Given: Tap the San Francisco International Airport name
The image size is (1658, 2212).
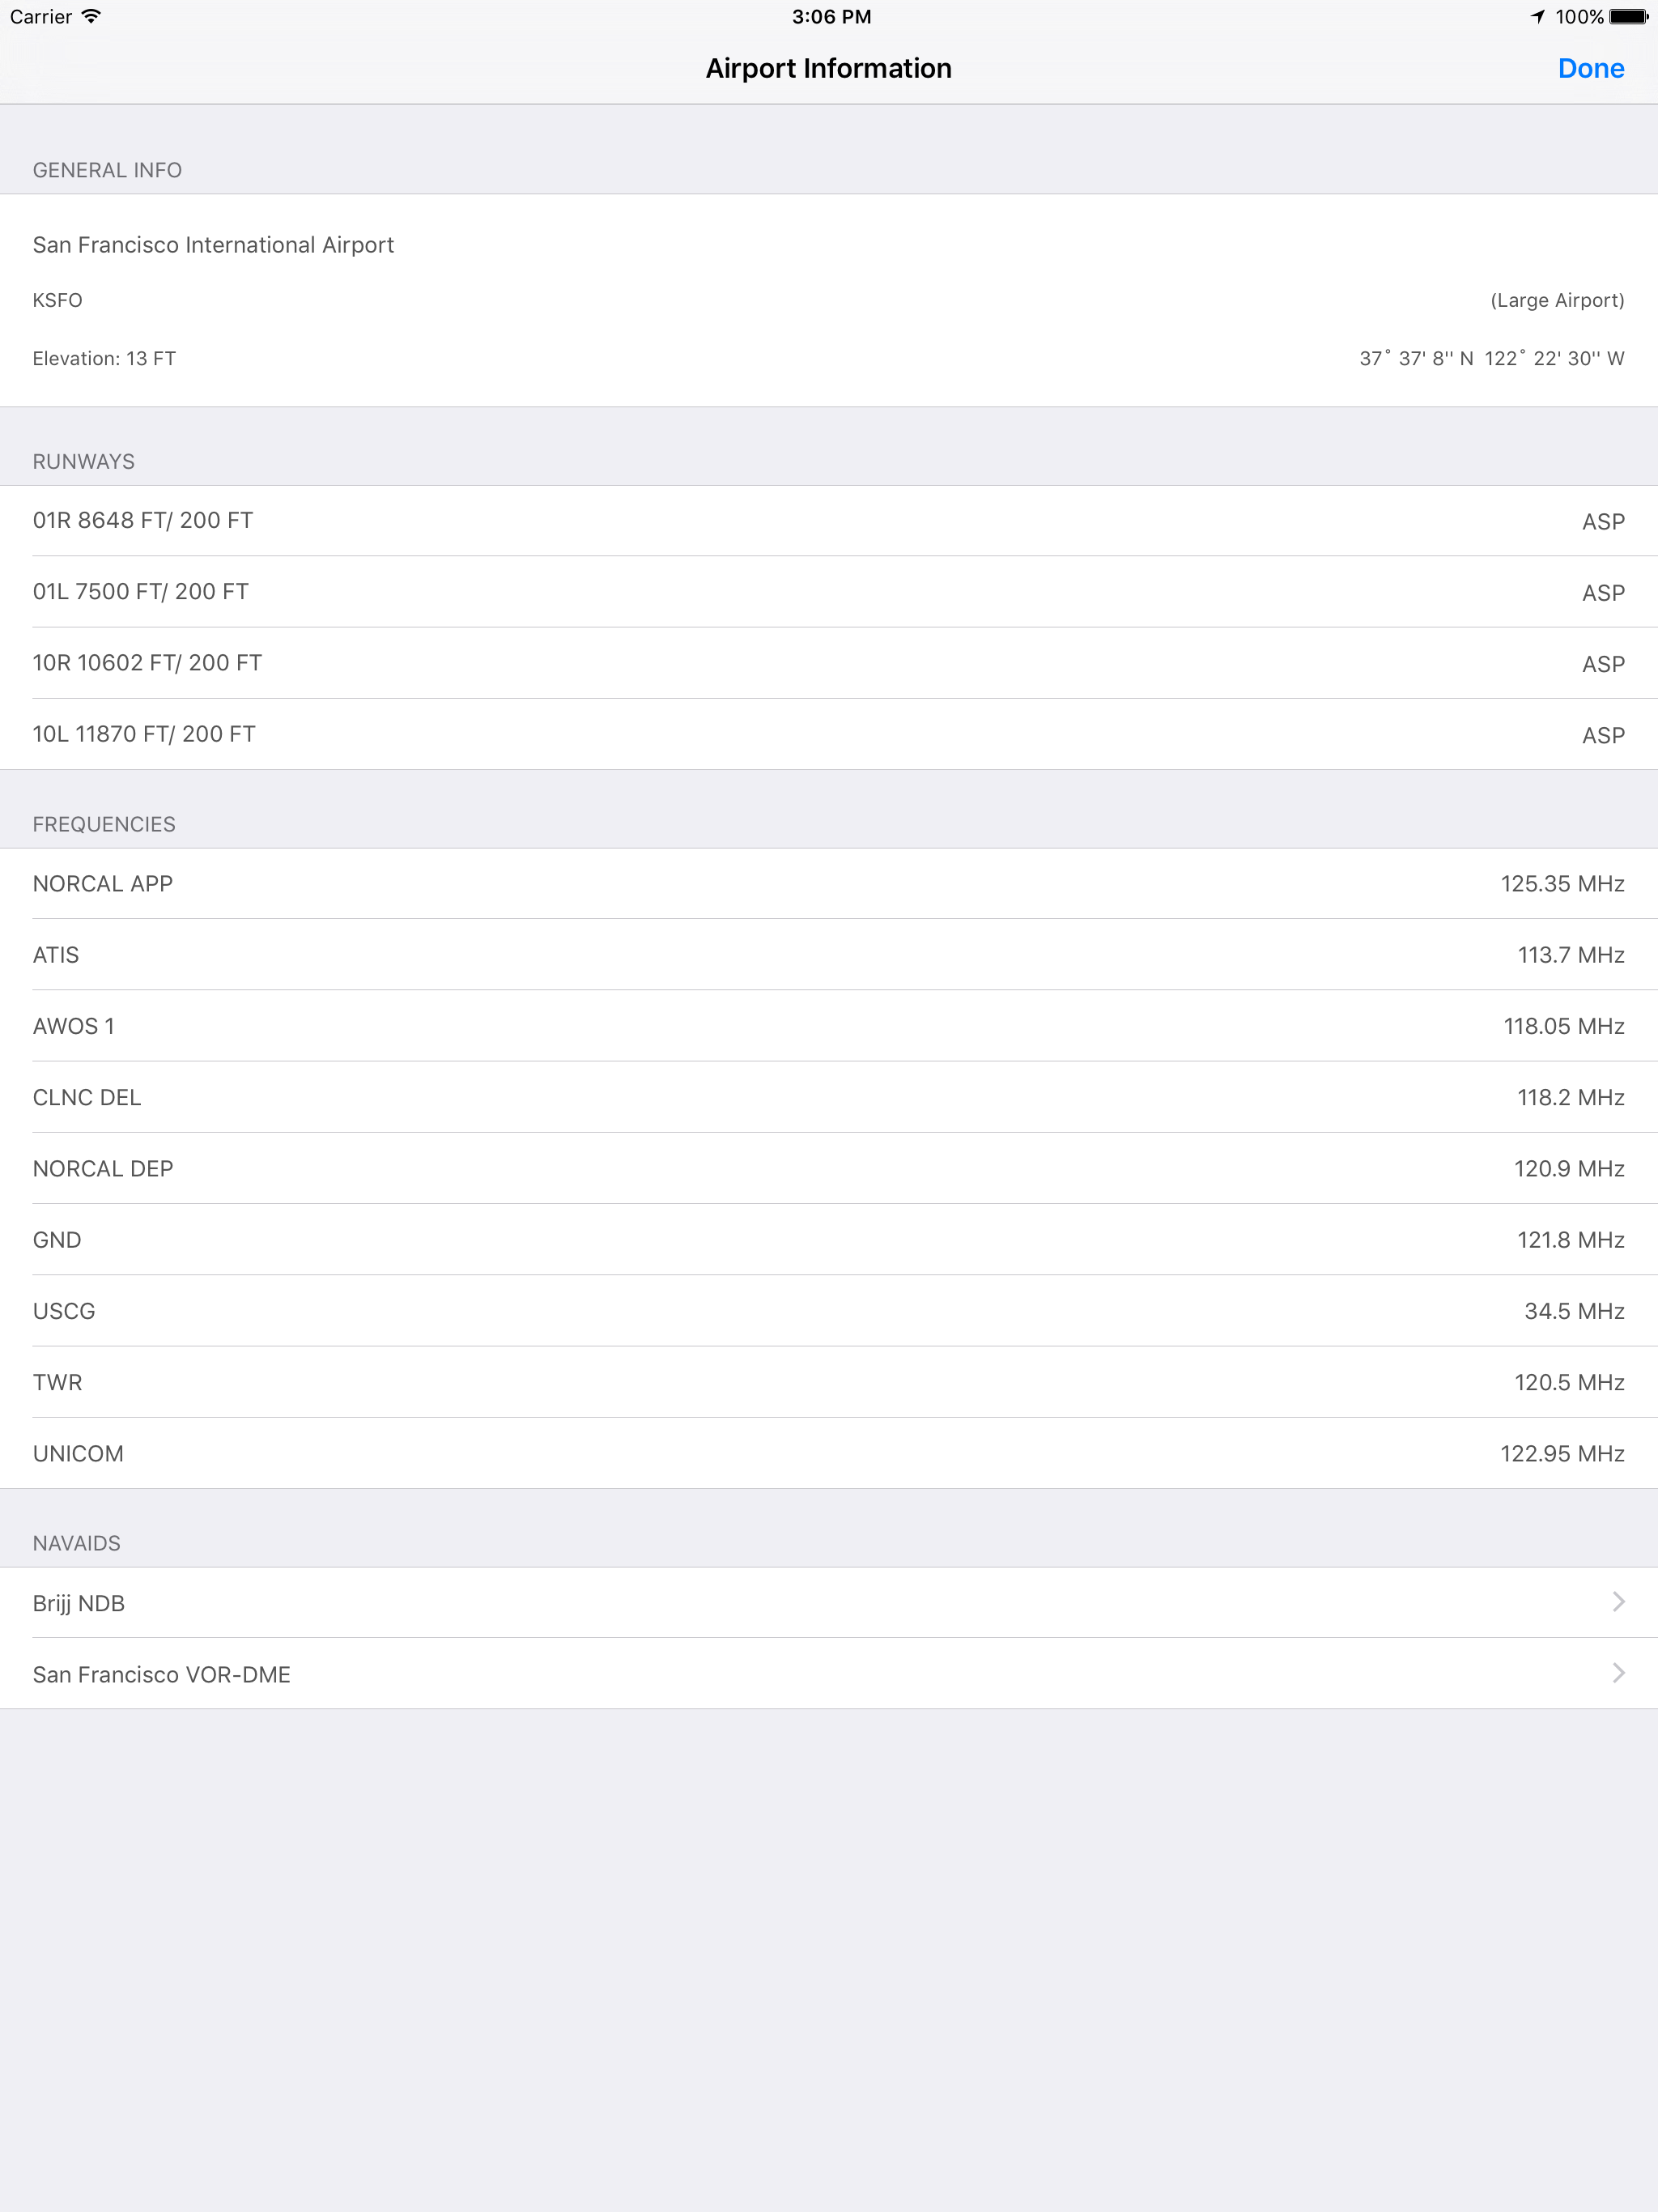Looking at the screenshot, I should coord(213,245).
